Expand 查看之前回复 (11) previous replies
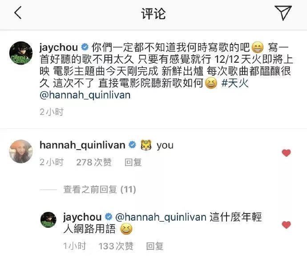307x260 pixels. (x=100, y=190)
